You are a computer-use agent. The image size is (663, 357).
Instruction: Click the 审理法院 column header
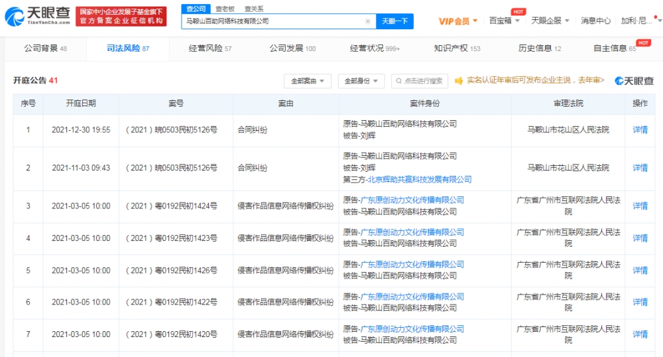(x=568, y=104)
